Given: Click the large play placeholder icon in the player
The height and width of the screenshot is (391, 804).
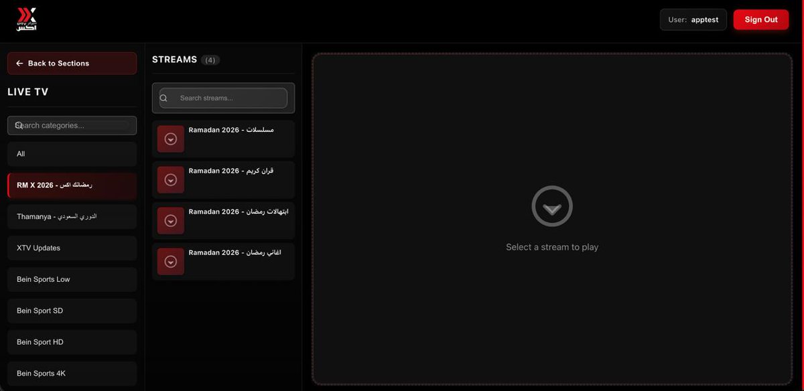Looking at the screenshot, I should [552, 206].
